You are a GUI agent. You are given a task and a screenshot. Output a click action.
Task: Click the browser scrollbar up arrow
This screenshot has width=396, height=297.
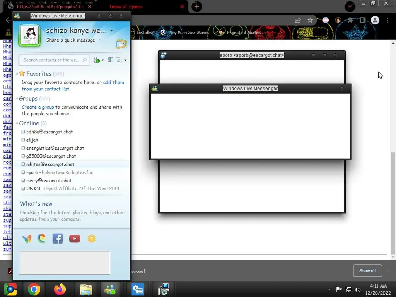click(393, 43)
